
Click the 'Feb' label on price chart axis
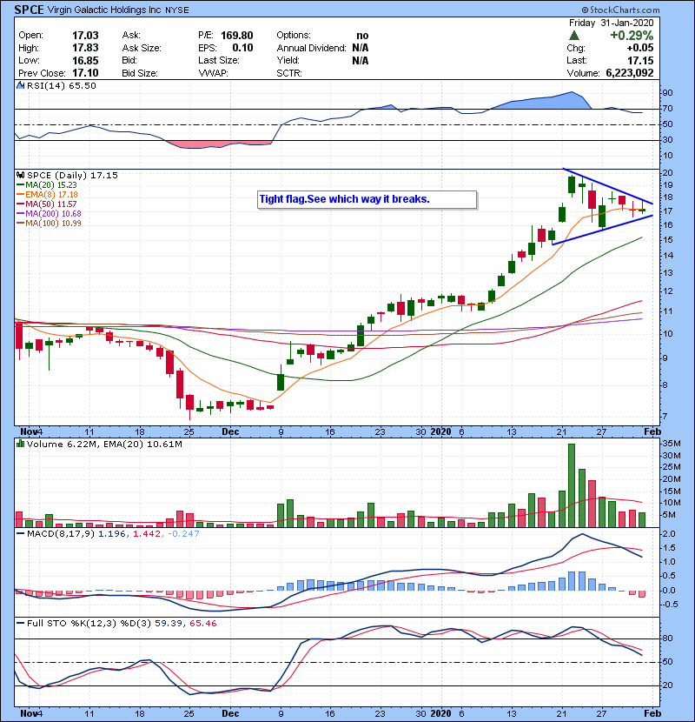(652, 432)
